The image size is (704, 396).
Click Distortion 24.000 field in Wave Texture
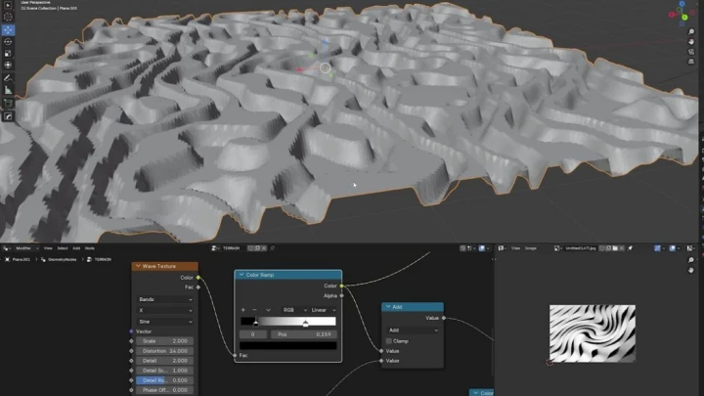(x=165, y=351)
